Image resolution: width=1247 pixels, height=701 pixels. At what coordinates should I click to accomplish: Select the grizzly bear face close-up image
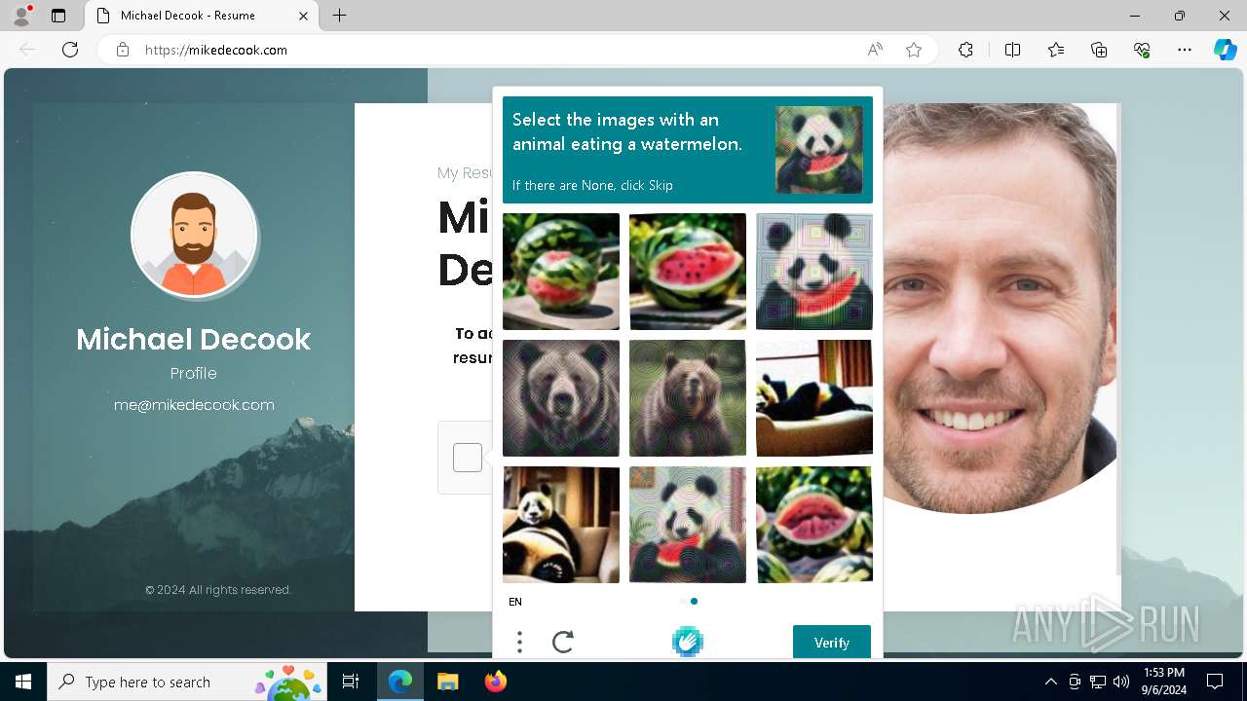click(561, 398)
